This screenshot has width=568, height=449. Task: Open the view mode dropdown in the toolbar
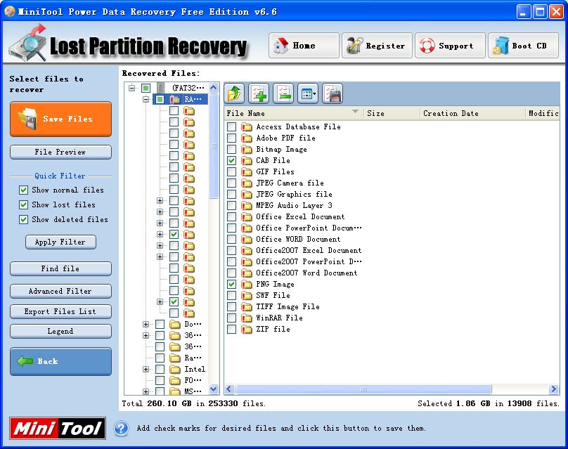click(308, 93)
